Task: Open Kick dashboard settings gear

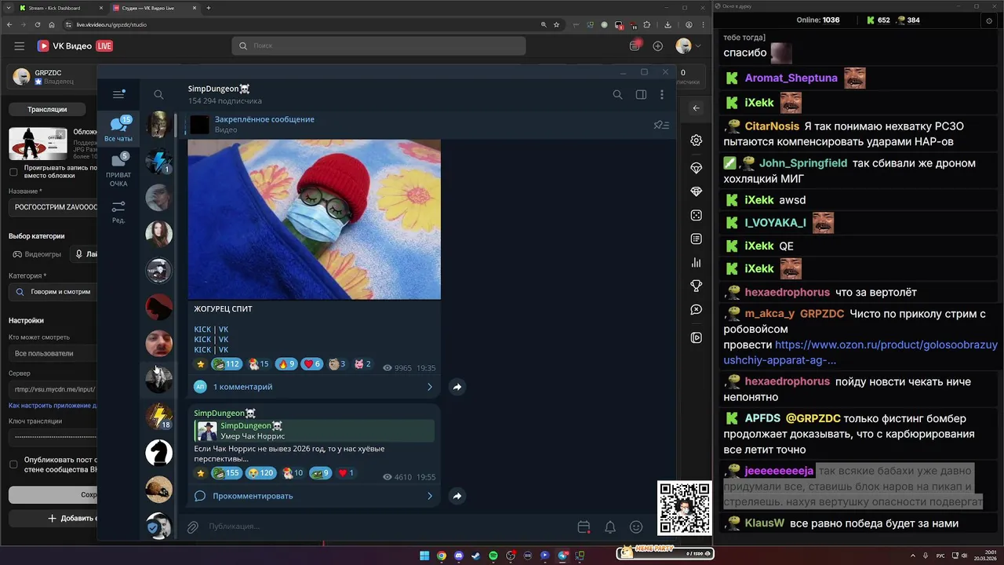Action: coord(696,140)
